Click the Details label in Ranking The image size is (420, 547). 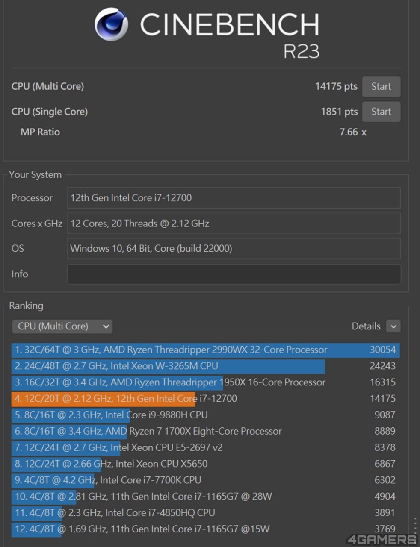click(366, 326)
